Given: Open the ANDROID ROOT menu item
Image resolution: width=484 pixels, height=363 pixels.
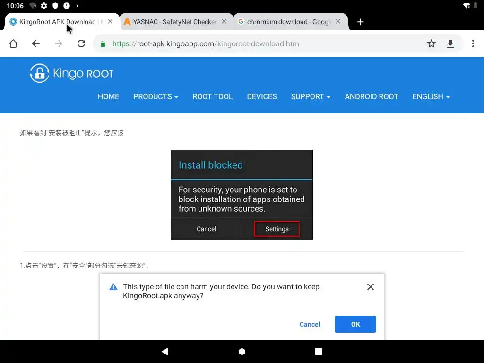Looking at the screenshot, I should (x=372, y=96).
